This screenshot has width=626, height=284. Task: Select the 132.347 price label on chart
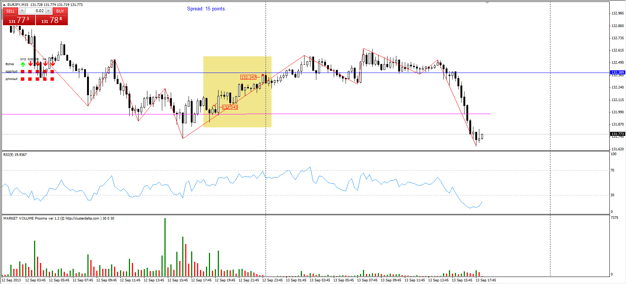point(249,77)
